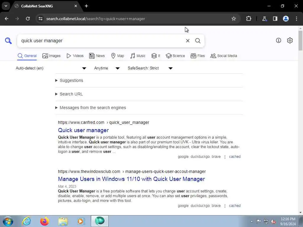This screenshot has height=227, width=303.
Task: Click carifred.com result URL
Action: pyautogui.click(x=104, y=122)
